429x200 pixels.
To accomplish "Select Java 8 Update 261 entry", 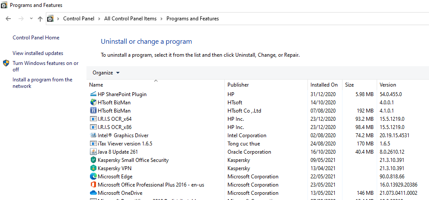I will [118, 152].
